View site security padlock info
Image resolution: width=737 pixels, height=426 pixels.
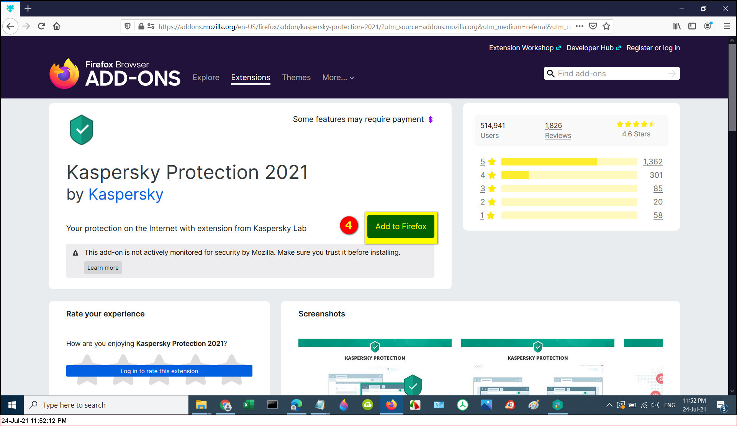point(141,26)
